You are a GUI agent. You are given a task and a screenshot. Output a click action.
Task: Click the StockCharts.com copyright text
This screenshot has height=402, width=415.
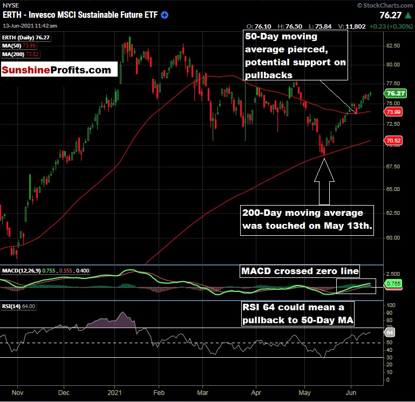pos(385,5)
